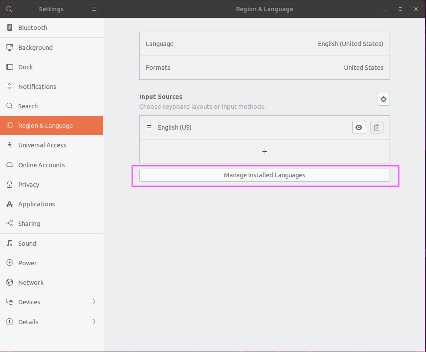Click the Devices icon in sidebar
426x352 pixels.
click(x=10, y=302)
